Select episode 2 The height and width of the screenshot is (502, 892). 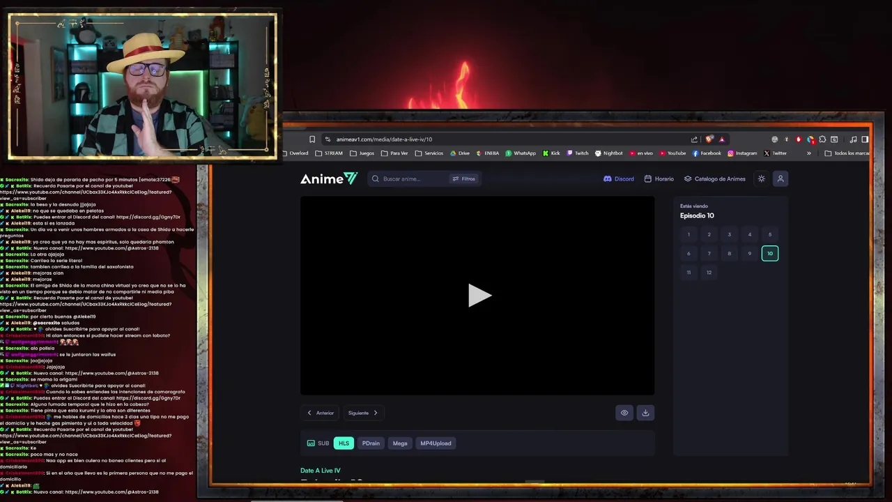[x=709, y=234]
